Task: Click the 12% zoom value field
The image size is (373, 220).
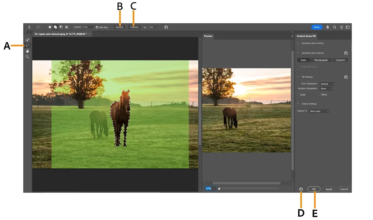Action: click(210, 188)
